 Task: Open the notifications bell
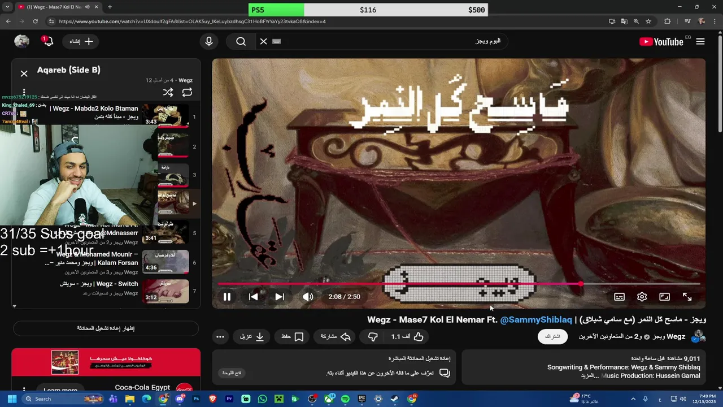click(47, 41)
